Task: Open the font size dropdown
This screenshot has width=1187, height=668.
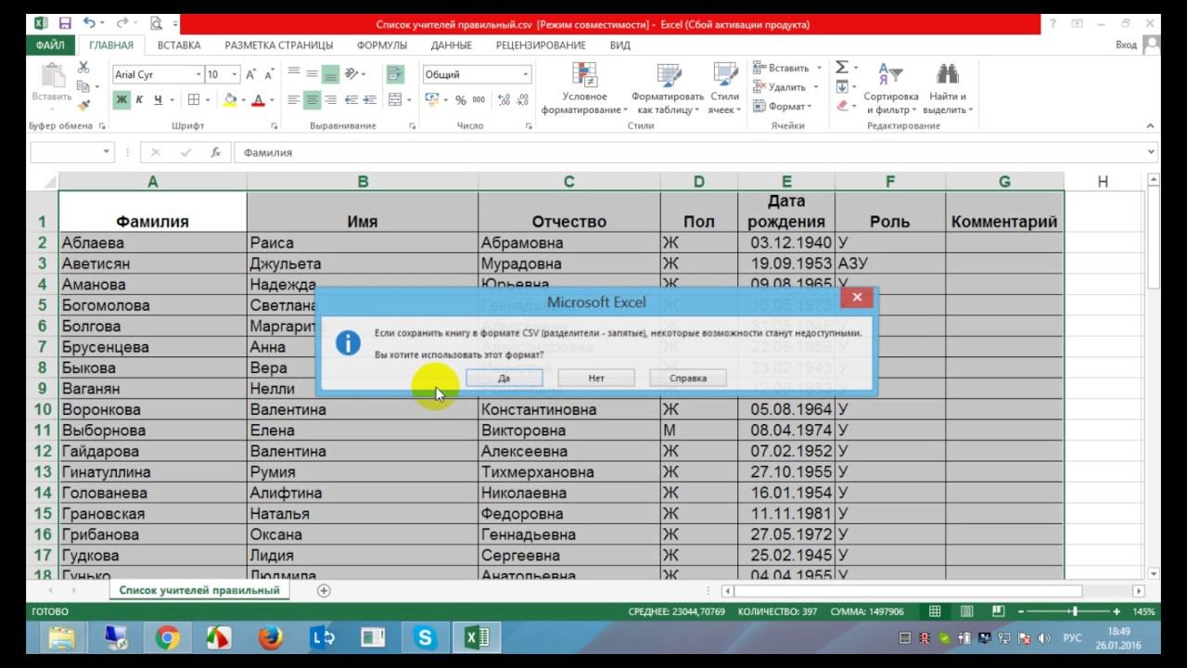Action: (x=235, y=74)
